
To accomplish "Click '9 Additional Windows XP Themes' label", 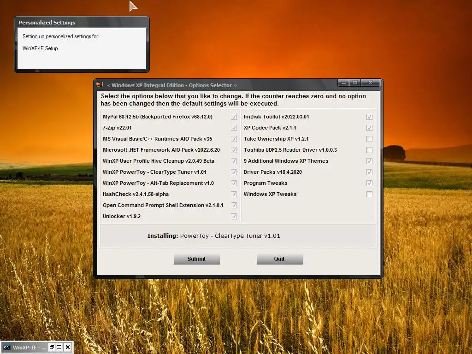I will coord(286,161).
